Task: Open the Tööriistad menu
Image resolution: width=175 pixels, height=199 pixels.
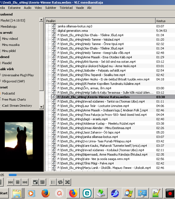Action: (x=66, y=8)
